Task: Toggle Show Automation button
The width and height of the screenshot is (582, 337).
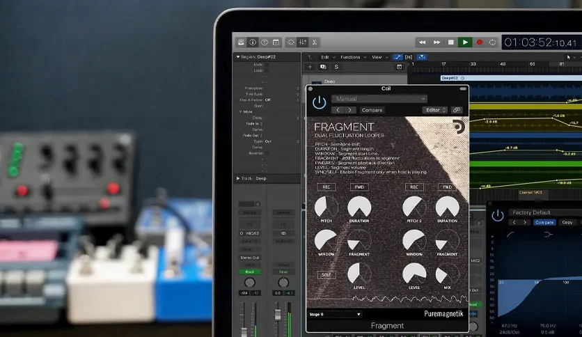Action: coord(398,57)
